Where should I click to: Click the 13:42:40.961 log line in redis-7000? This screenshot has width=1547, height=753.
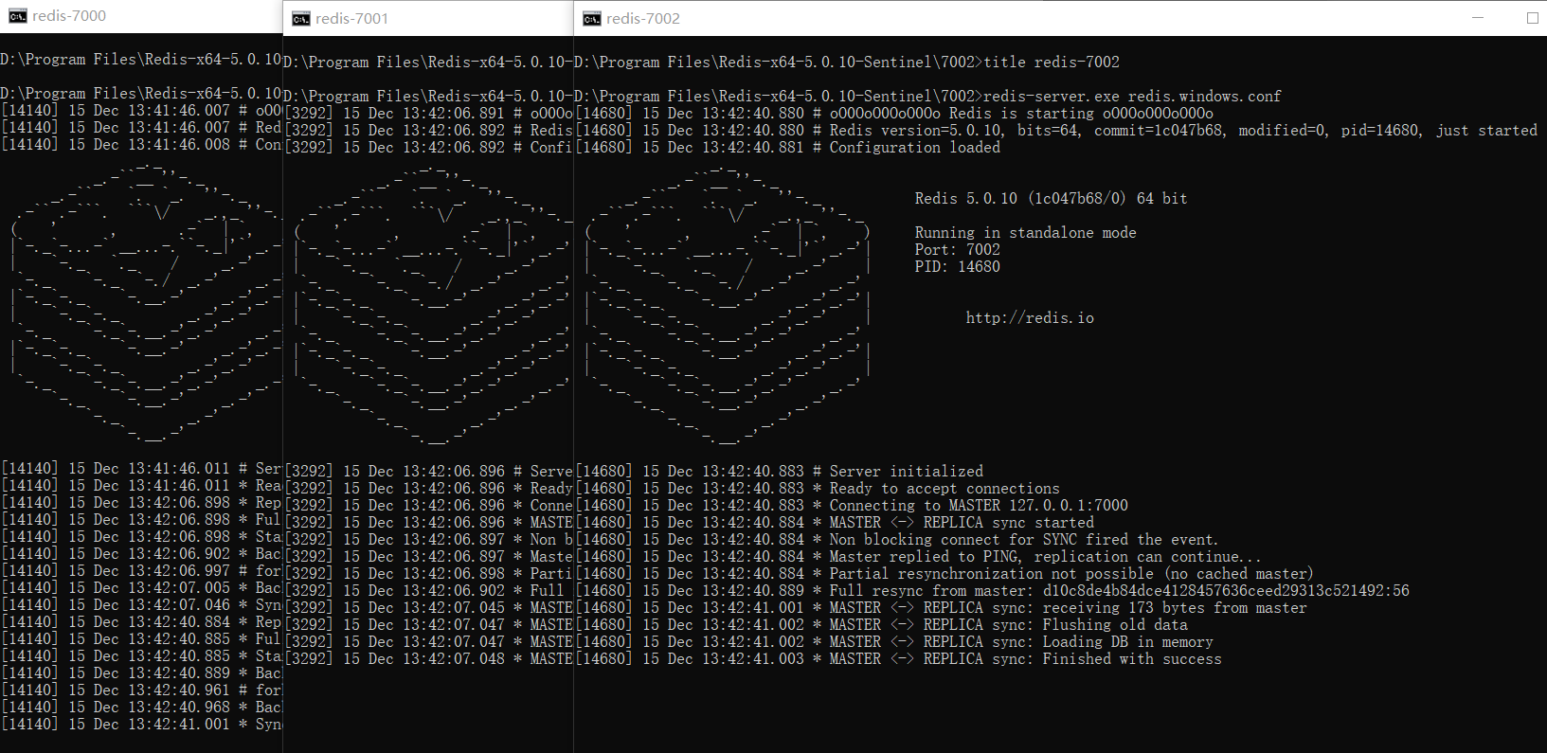[141, 690]
